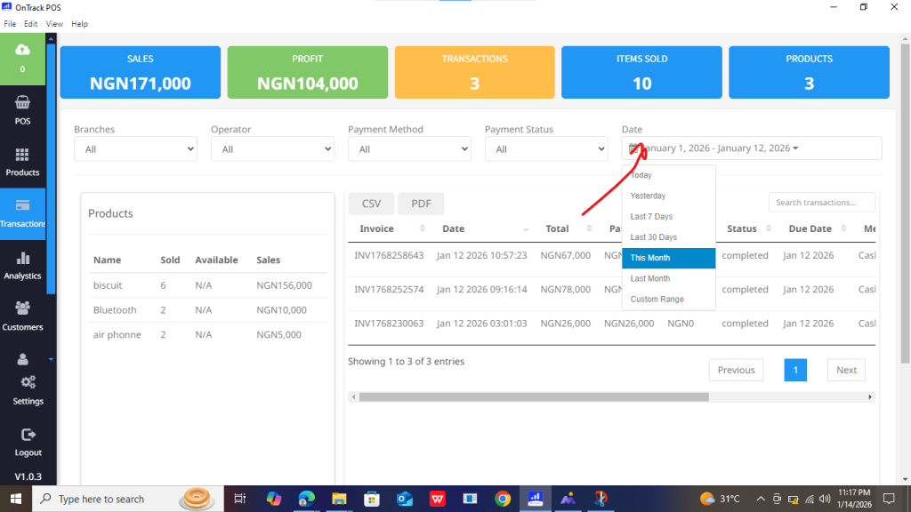Open Customers icon in sidebar
The width and height of the screenshot is (911, 512).
tap(22, 308)
